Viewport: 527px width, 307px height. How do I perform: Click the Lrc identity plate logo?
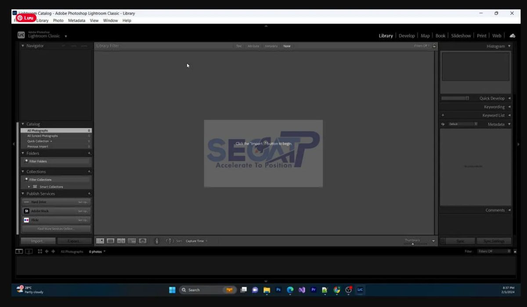pyautogui.click(x=21, y=35)
